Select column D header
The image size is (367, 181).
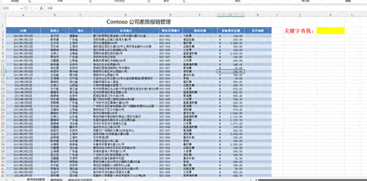coord(126,15)
